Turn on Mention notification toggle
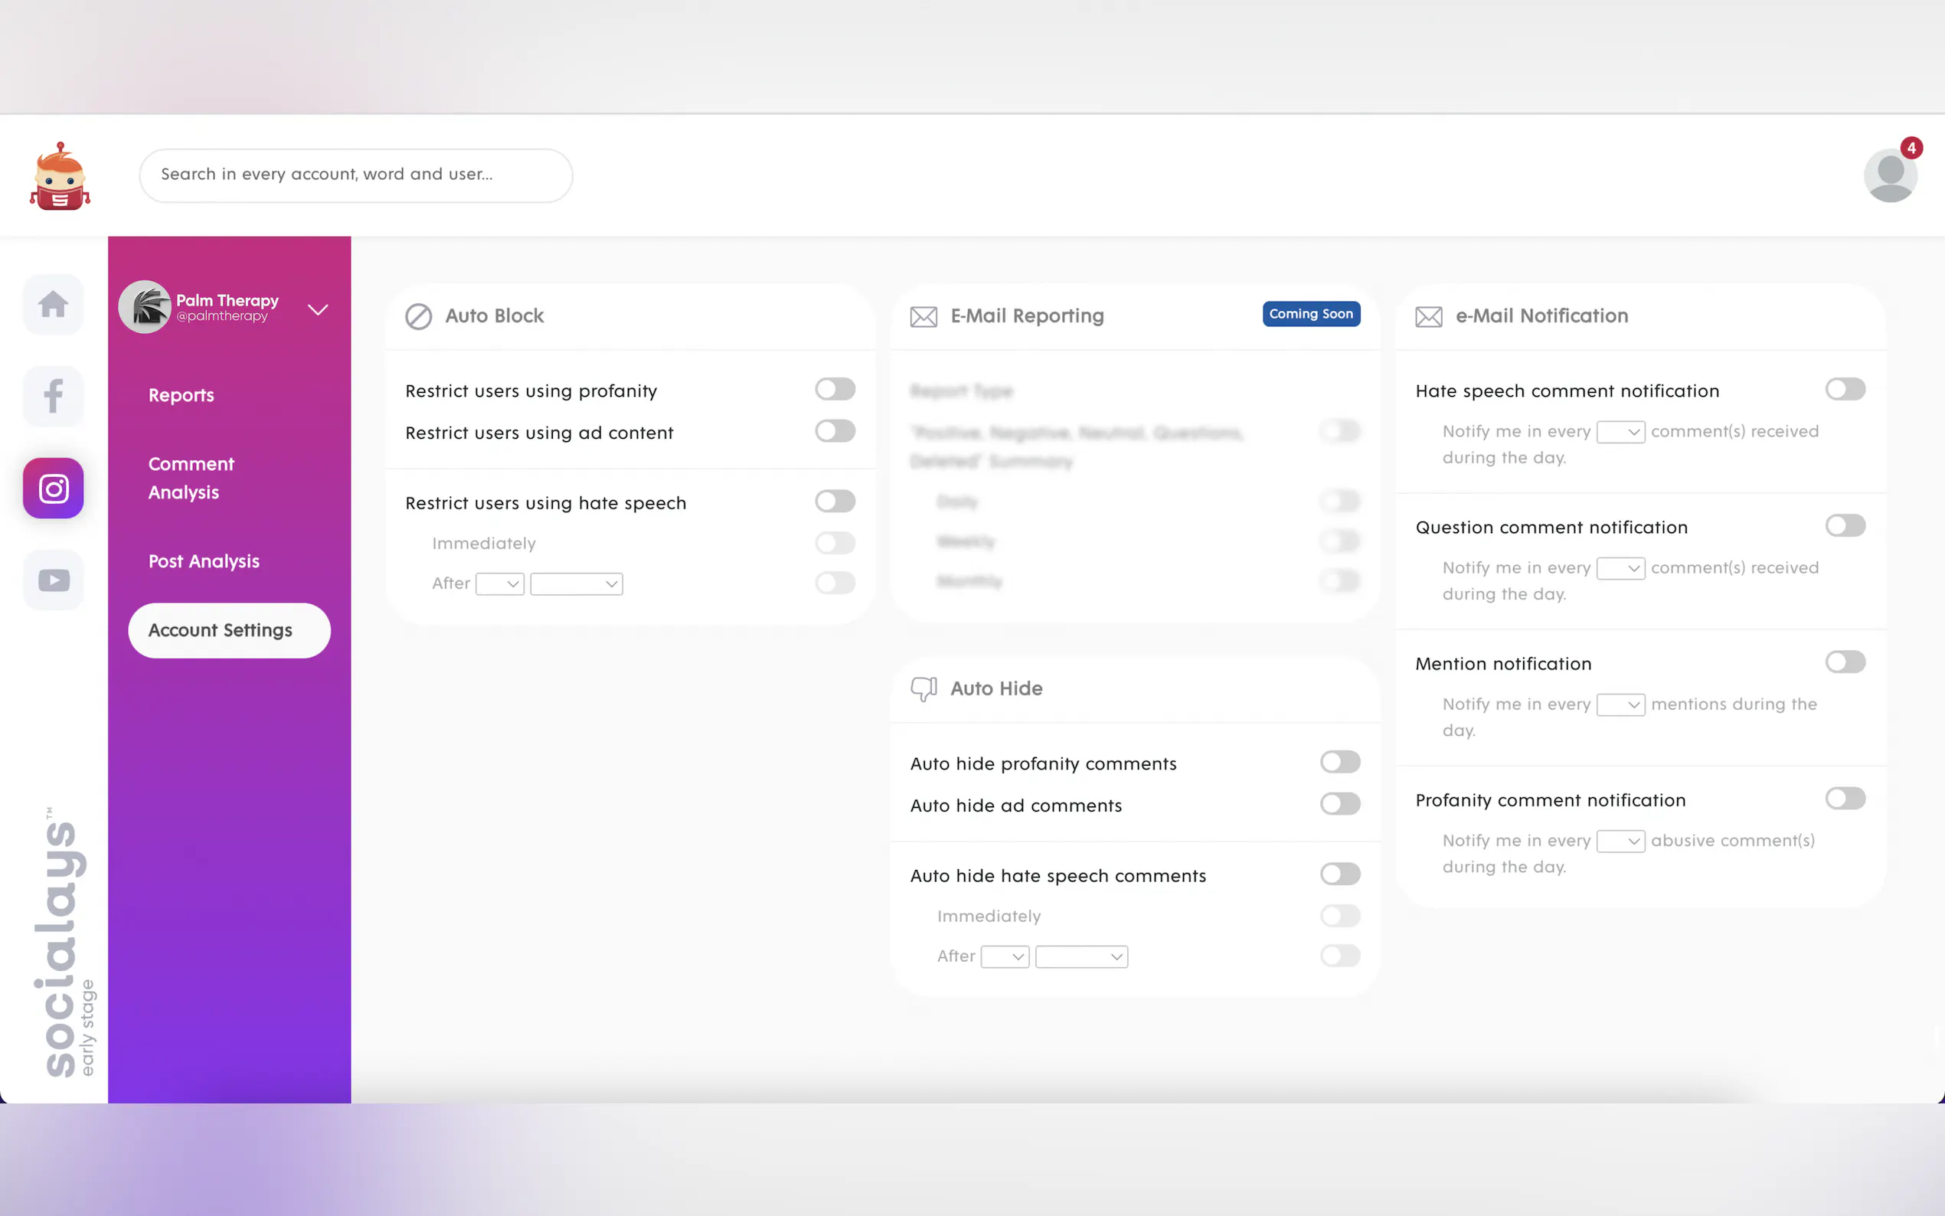Viewport: 1945px width, 1216px height. pyautogui.click(x=1845, y=662)
